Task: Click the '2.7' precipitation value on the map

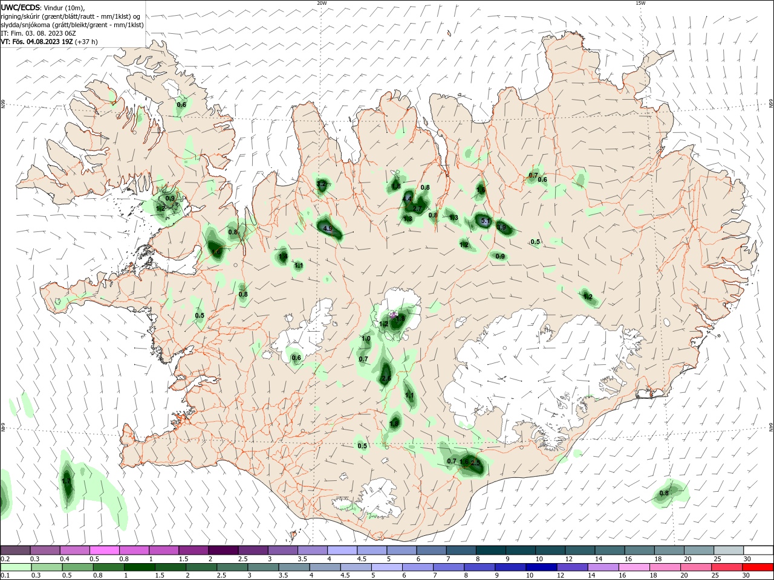Action: click(x=417, y=209)
